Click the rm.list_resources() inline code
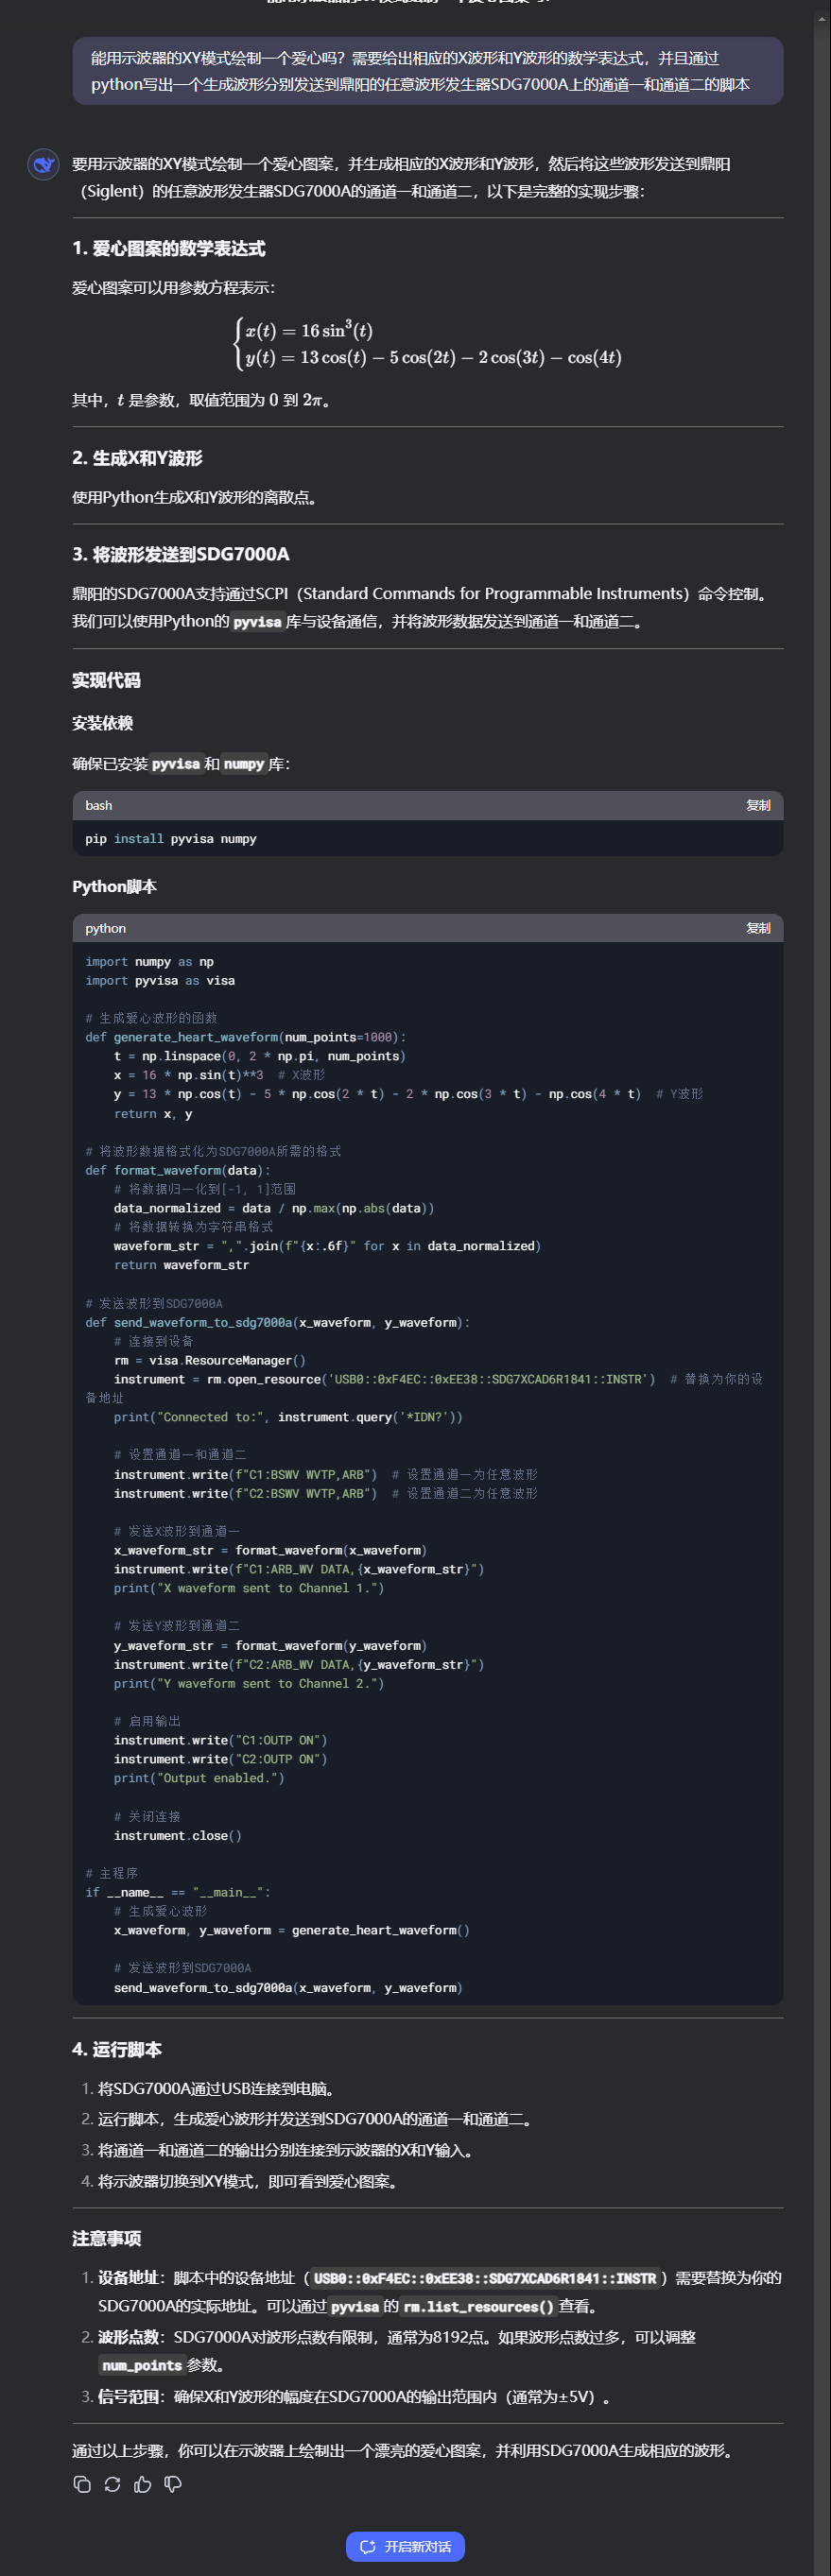Screen dimensions: 831x2576 tap(478, 2306)
